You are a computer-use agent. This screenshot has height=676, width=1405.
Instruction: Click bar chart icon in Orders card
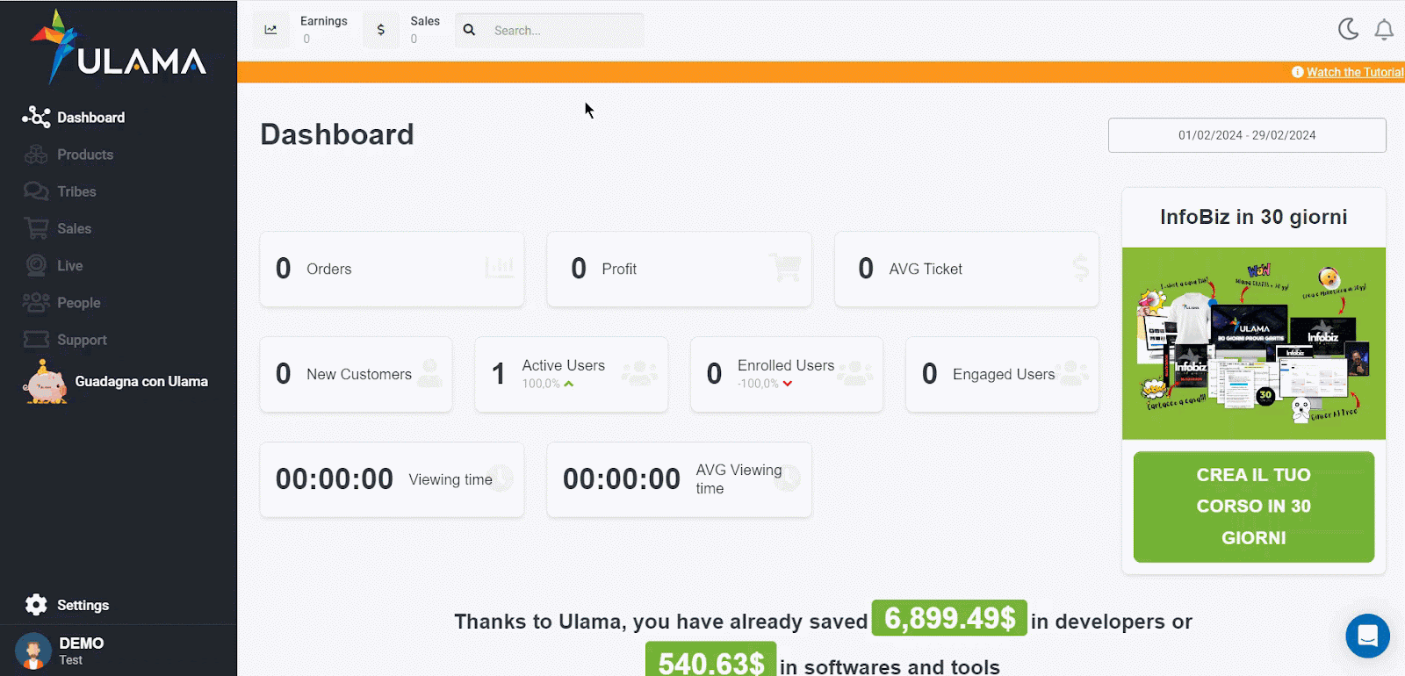pyautogui.click(x=500, y=268)
